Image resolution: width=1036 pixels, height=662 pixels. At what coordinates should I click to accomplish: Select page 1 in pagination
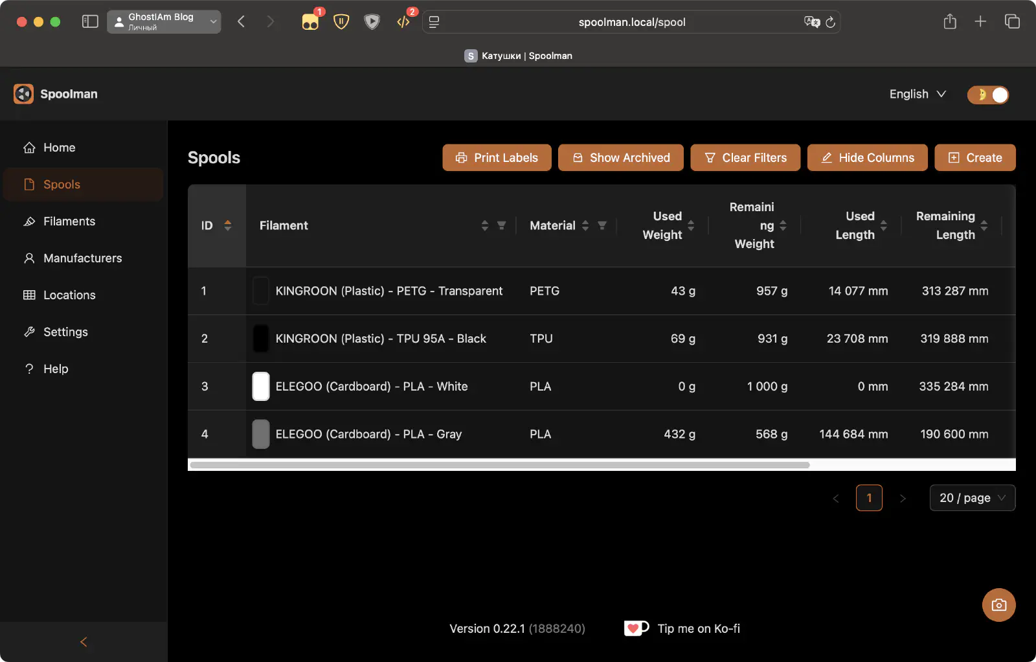(869, 498)
